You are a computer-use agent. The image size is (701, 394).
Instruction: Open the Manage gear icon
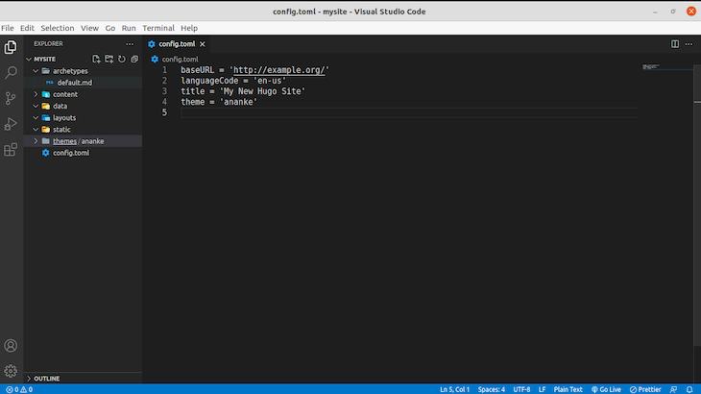[x=11, y=371]
